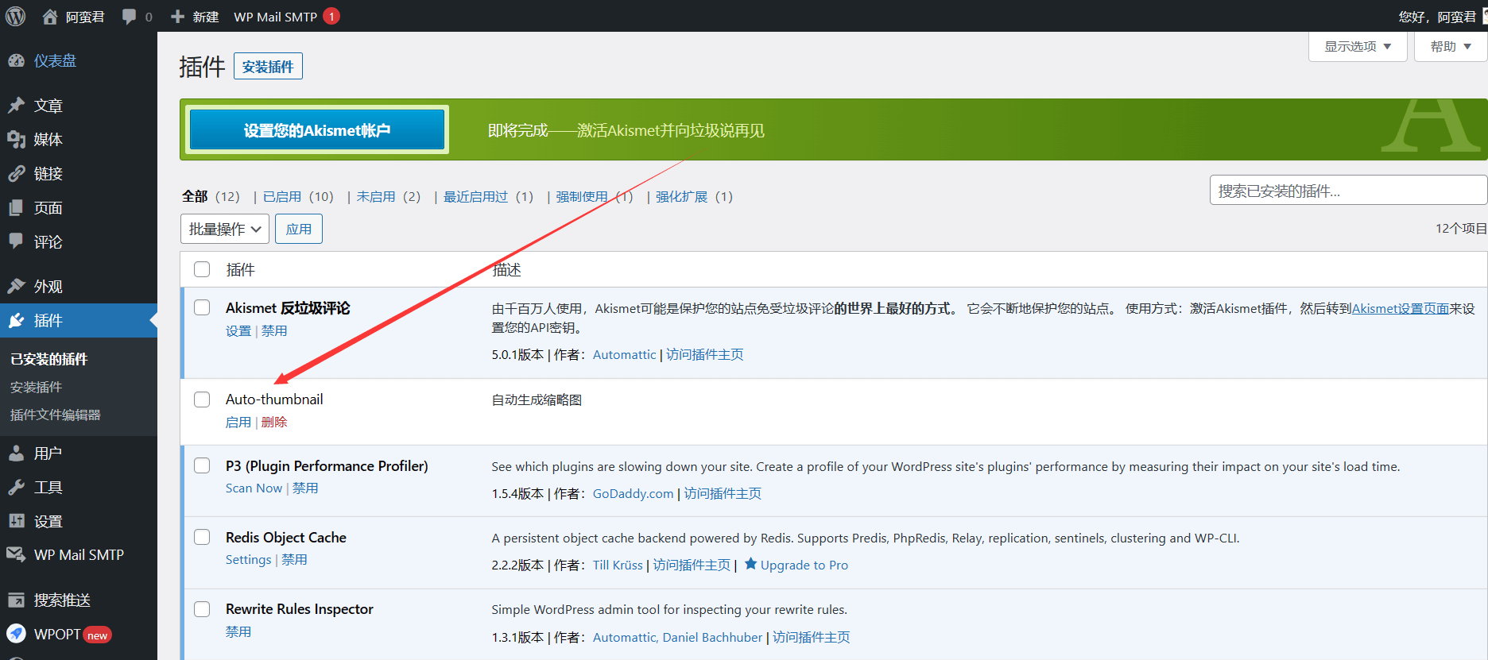Click the star icon beside Upgrade to Pro

750,564
